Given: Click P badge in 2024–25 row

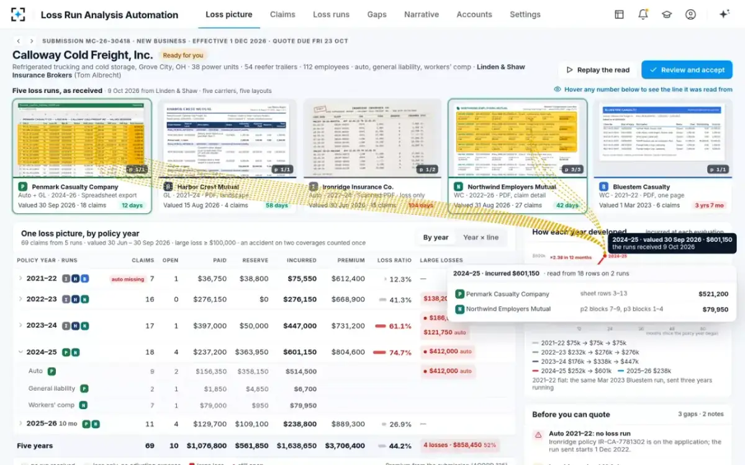Looking at the screenshot, I should coord(66,352).
